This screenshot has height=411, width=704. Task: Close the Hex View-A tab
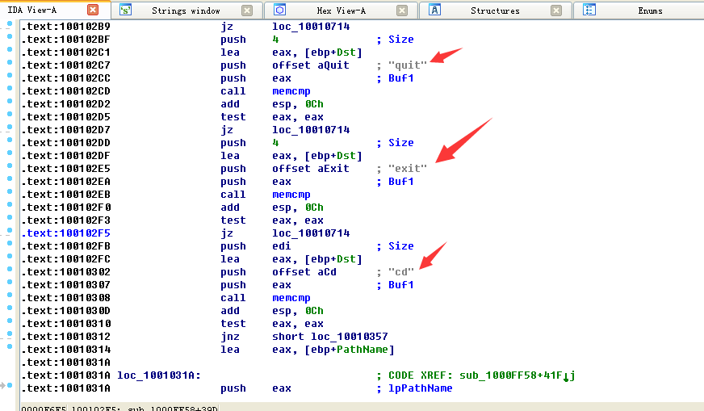[402, 10]
